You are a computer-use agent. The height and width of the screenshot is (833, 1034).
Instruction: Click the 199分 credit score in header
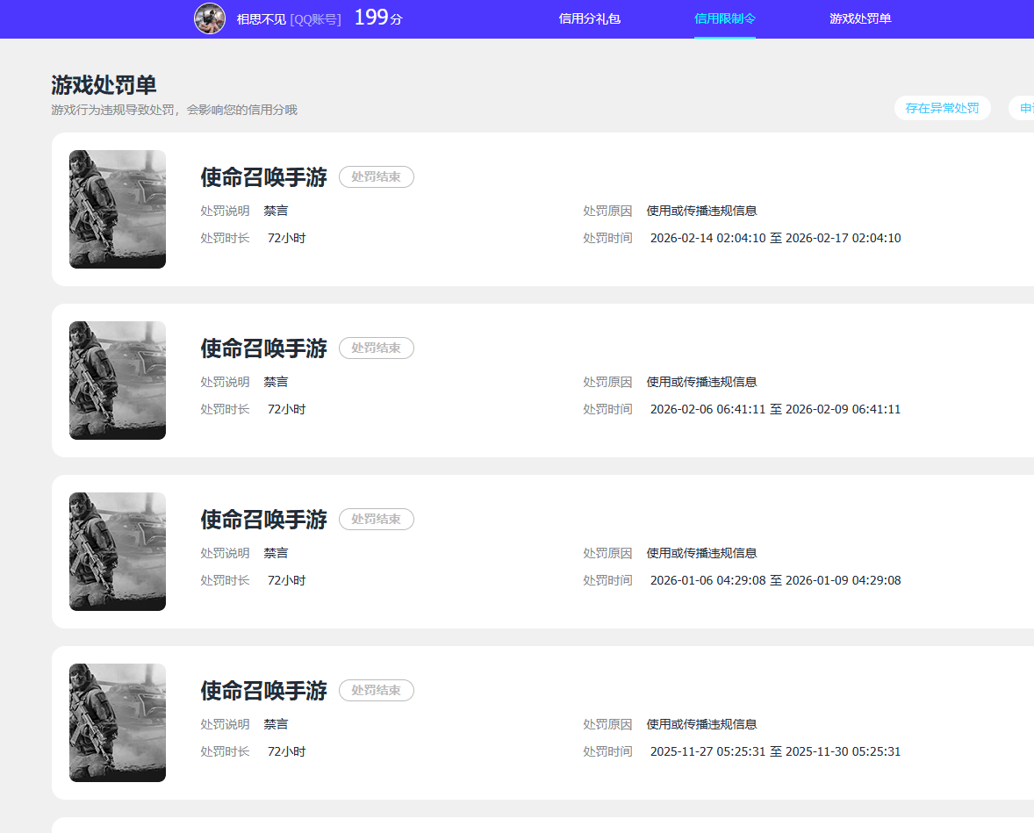coord(378,18)
